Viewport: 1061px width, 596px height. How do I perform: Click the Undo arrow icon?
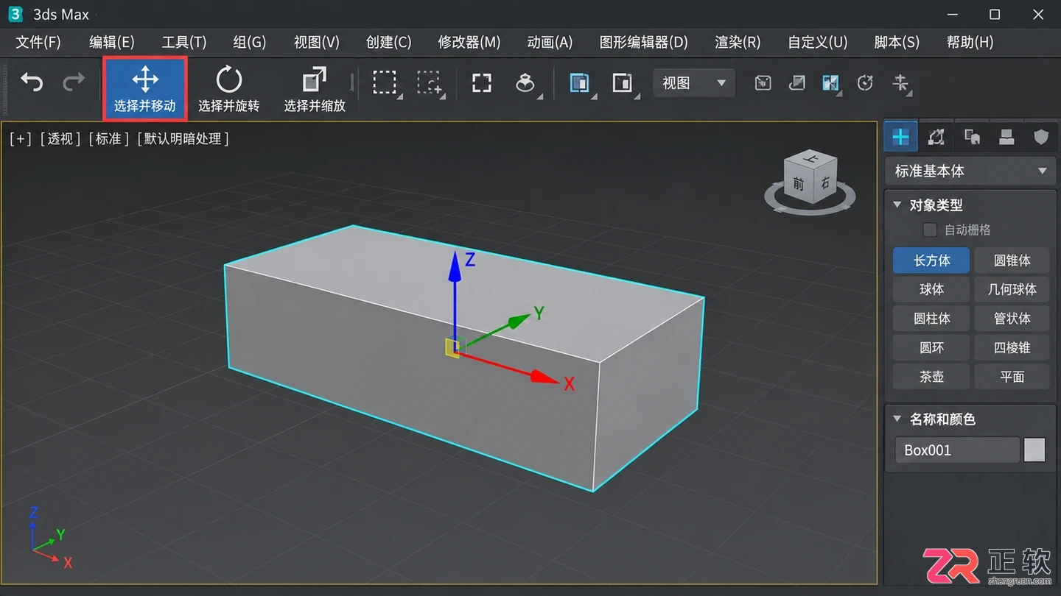[x=32, y=81]
